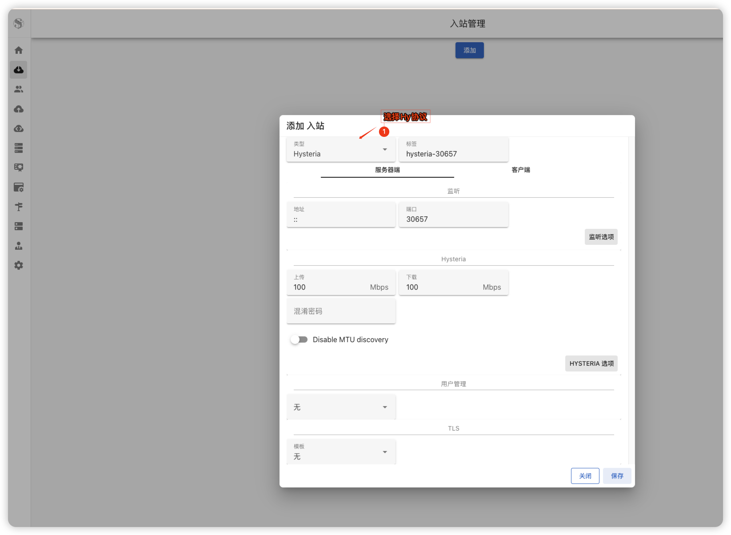Open the TLS 模板 dropdown
The height and width of the screenshot is (535, 731).
341,452
